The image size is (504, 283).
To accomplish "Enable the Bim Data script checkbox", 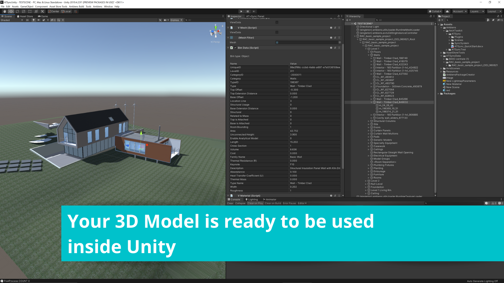I will click(x=235, y=48).
